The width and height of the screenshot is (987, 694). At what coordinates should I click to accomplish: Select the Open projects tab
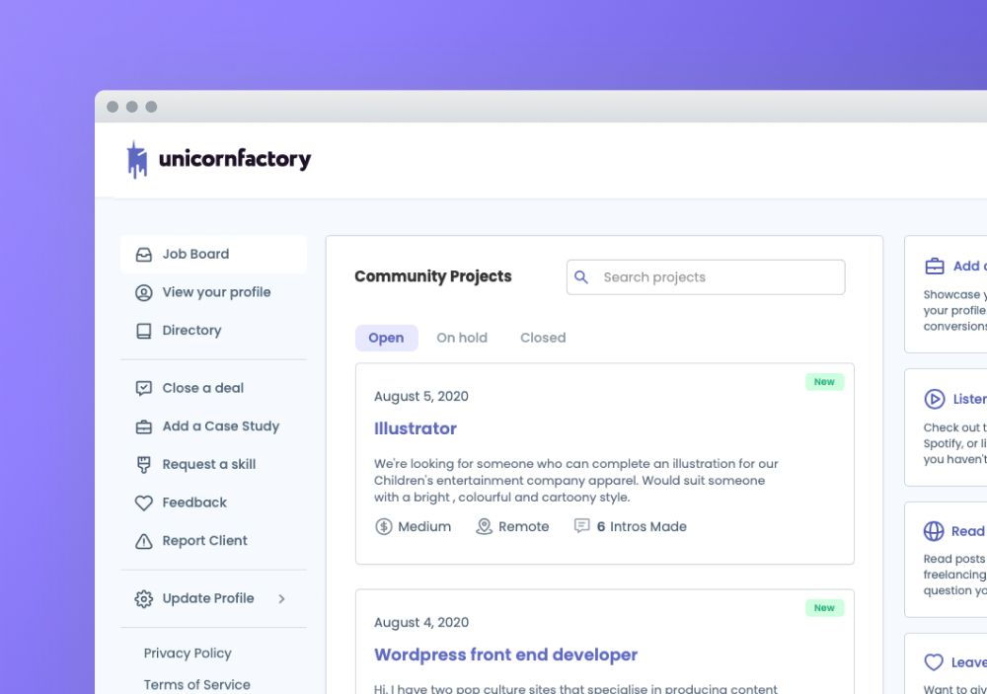tap(387, 338)
